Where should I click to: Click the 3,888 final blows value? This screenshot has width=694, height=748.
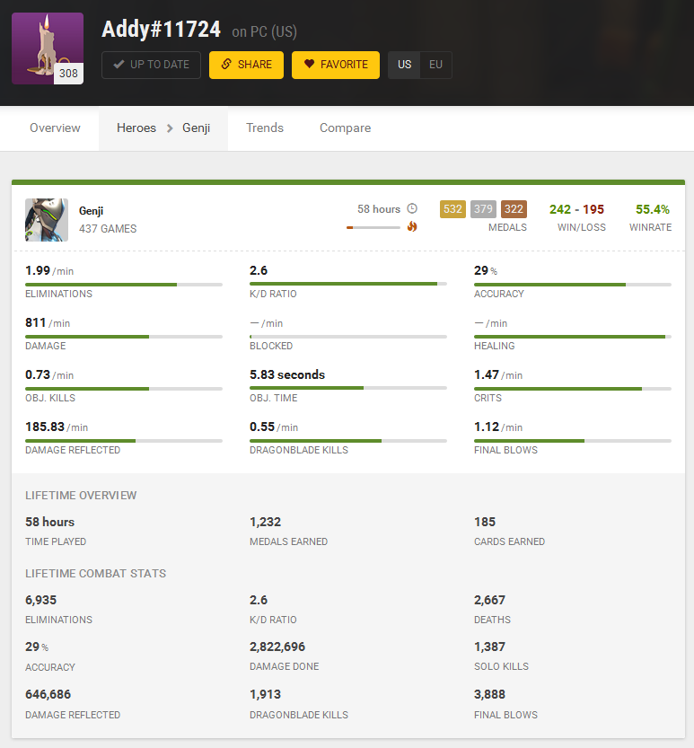(x=489, y=695)
